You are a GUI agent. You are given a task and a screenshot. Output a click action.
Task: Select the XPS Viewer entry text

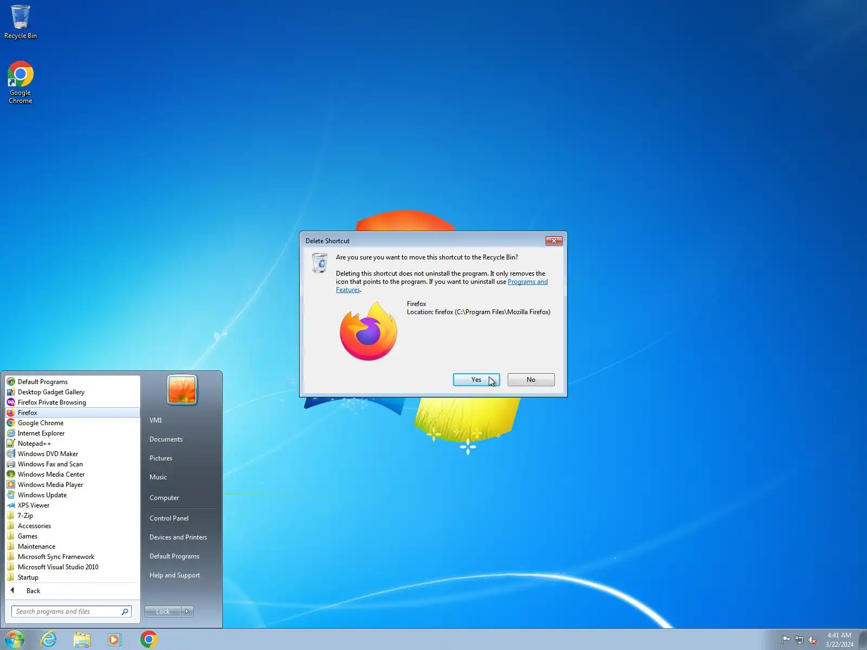(34, 505)
